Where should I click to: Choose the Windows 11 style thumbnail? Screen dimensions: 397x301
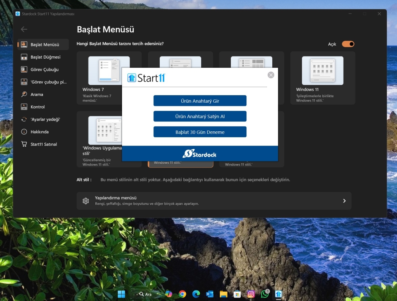pyautogui.click(x=322, y=71)
